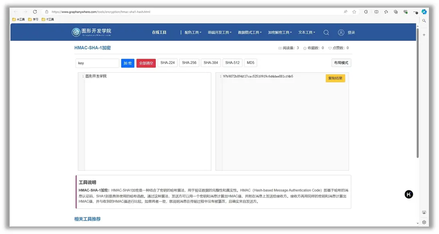Switch to the MD5 tool
The image size is (439, 234).
pyautogui.click(x=251, y=63)
